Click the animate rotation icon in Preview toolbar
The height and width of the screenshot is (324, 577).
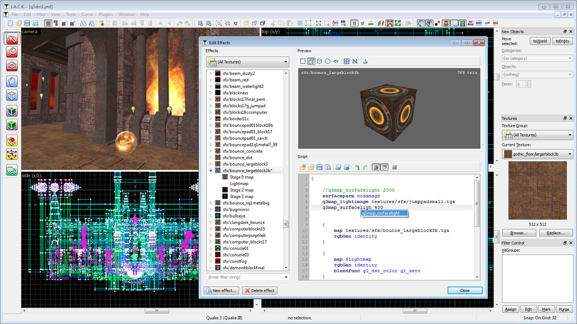point(364,61)
